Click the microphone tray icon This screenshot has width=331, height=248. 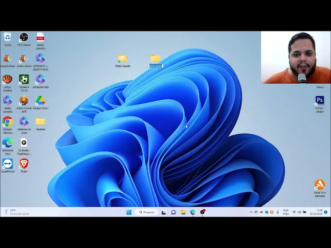(x=278, y=212)
